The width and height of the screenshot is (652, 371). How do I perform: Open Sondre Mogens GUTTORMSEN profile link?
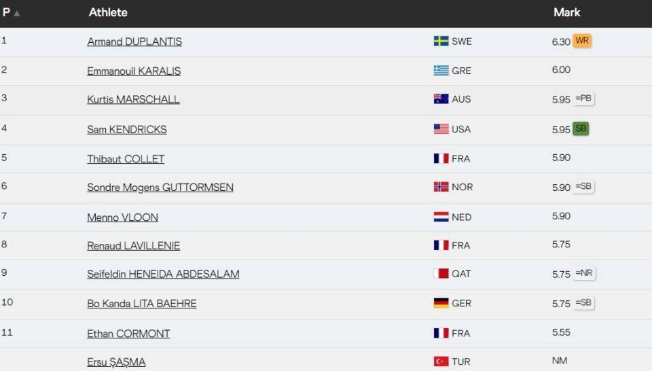point(160,188)
